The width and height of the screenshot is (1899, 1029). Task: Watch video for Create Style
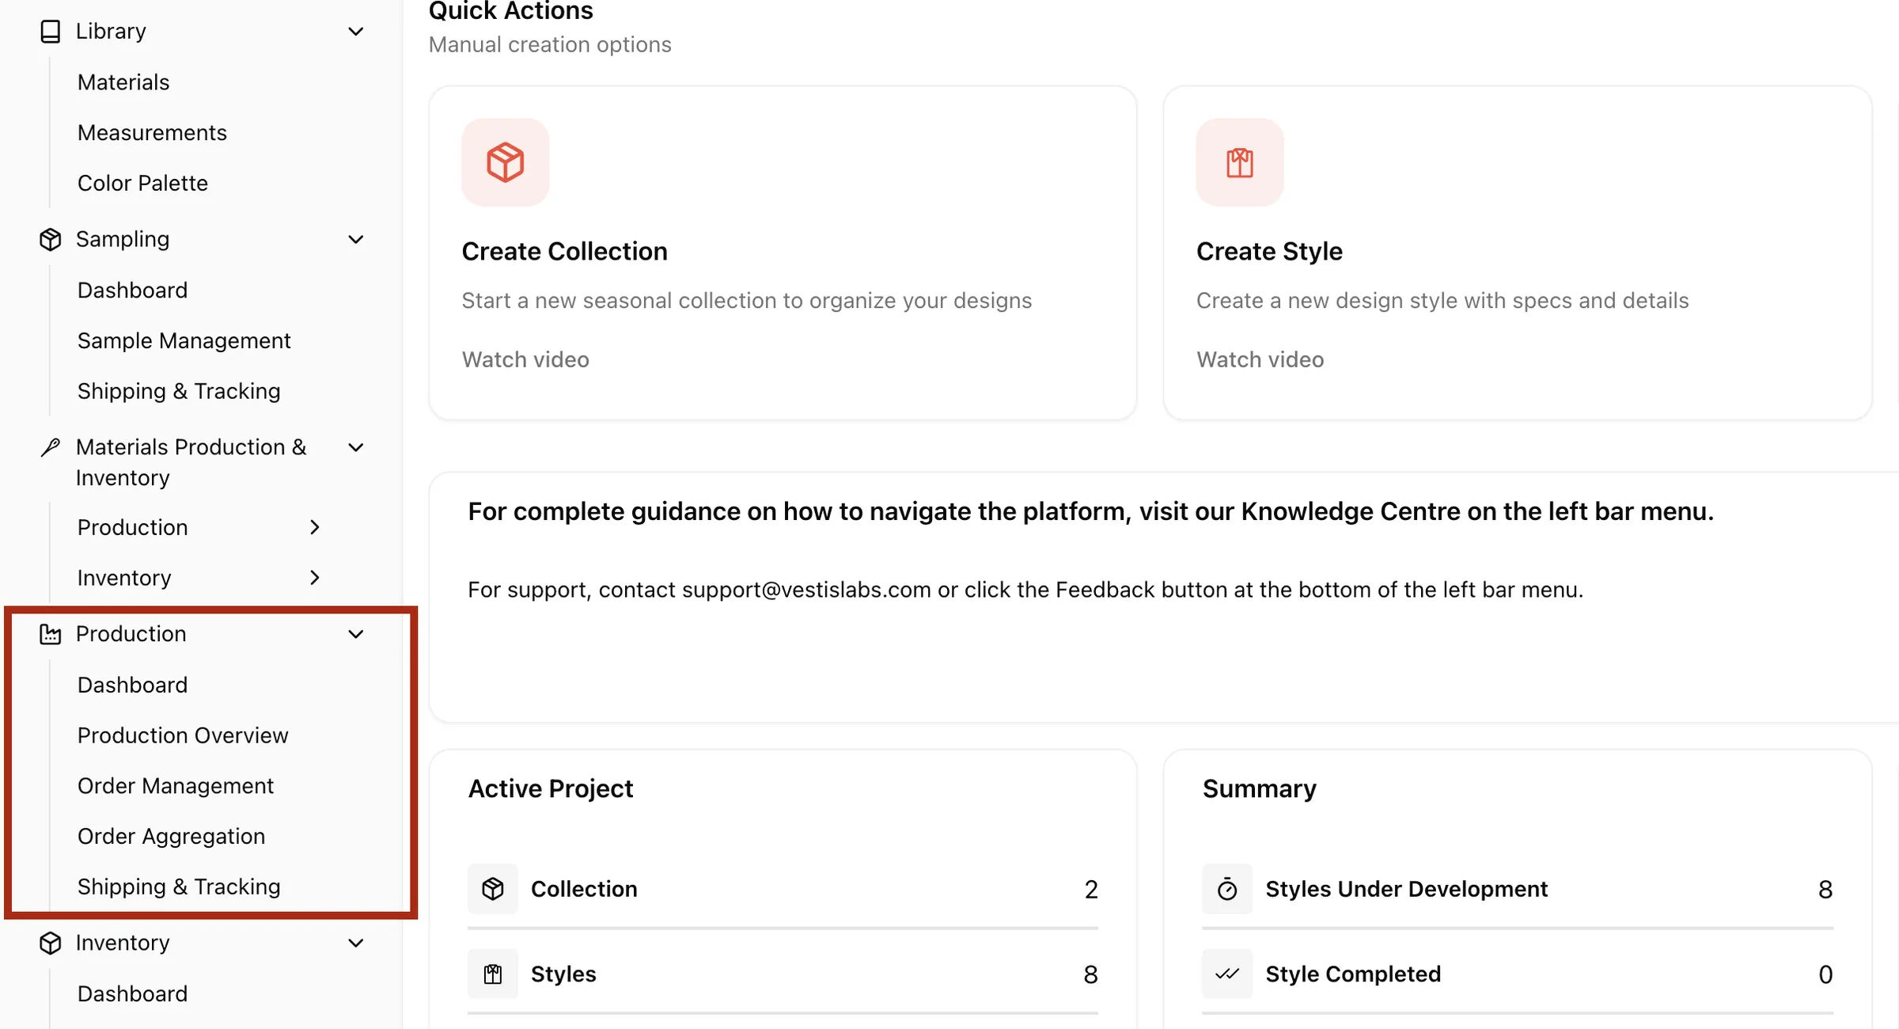pyautogui.click(x=1260, y=359)
